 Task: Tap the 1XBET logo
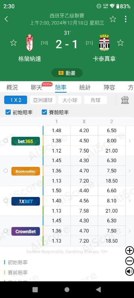[x=26, y=201]
